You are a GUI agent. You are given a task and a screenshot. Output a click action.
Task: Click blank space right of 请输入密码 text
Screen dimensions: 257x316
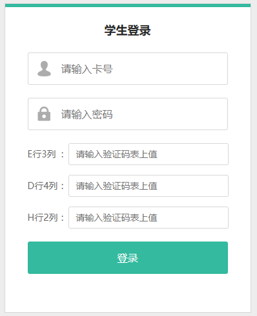[170, 114]
